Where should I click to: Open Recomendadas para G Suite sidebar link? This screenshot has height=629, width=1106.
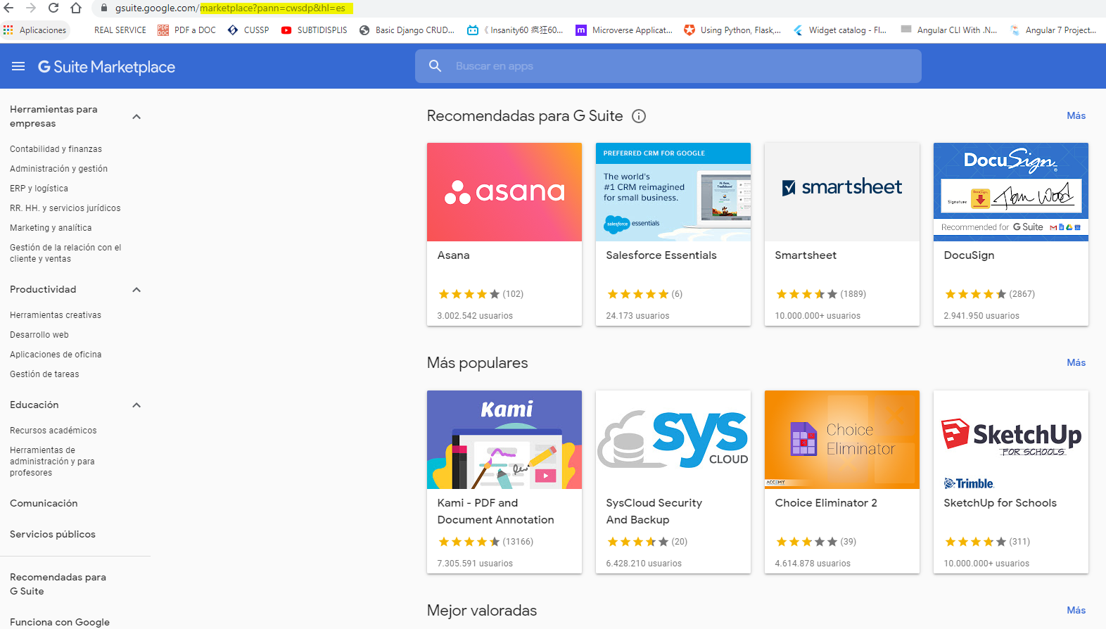pyautogui.click(x=58, y=585)
